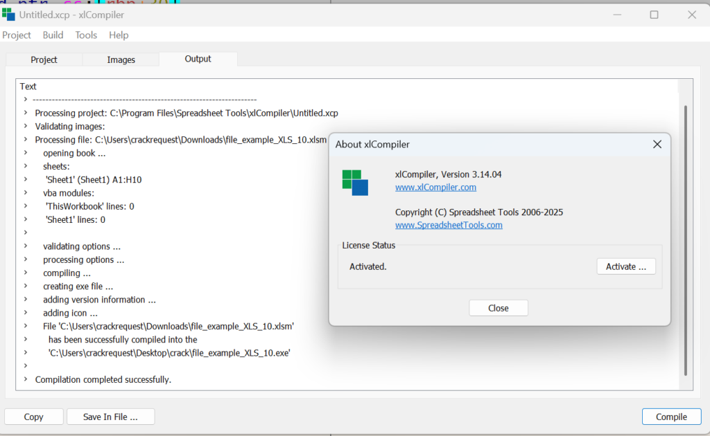Click the xlCompiler logo in About dialog
This screenshot has width=710, height=436.
(355, 183)
